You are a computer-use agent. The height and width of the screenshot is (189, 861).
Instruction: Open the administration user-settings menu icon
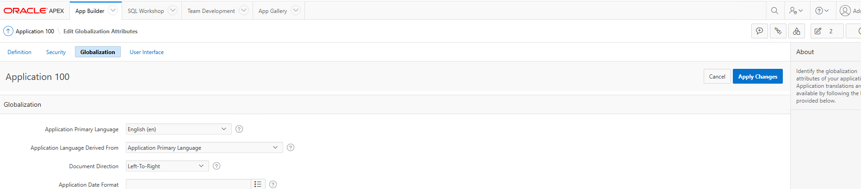pyautogui.click(x=796, y=11)
